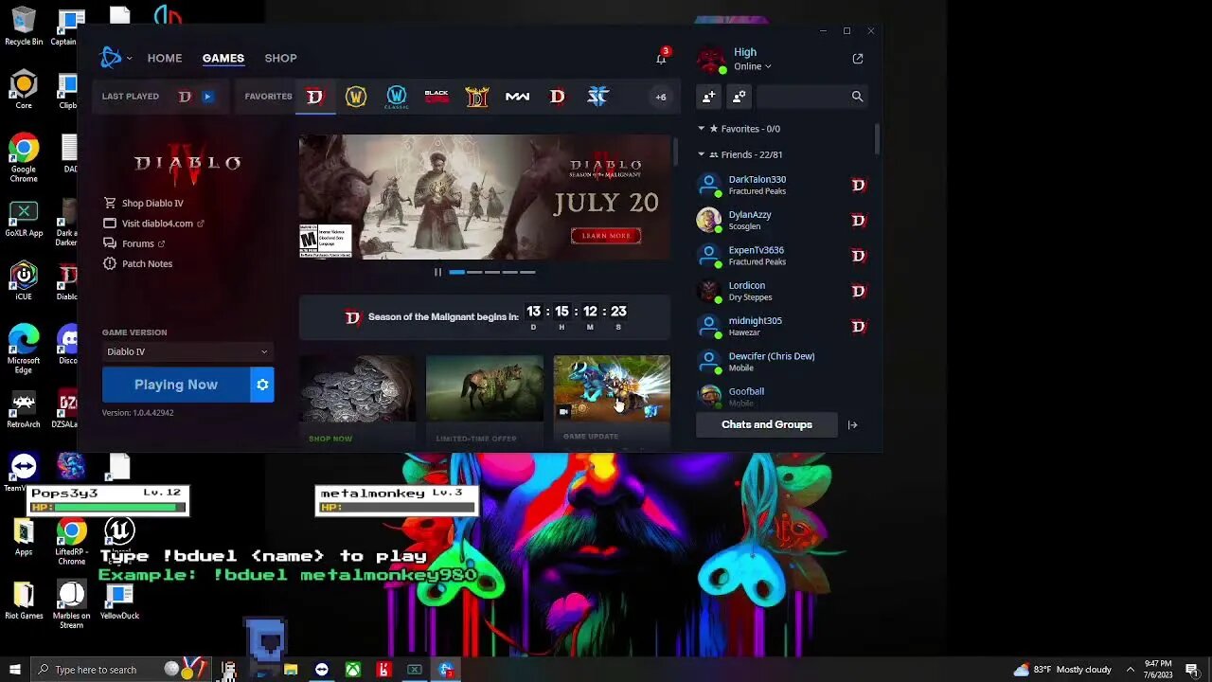Open Diablo IV Forums link
Screen dimensions: 1212x682
tap(134, 243)
